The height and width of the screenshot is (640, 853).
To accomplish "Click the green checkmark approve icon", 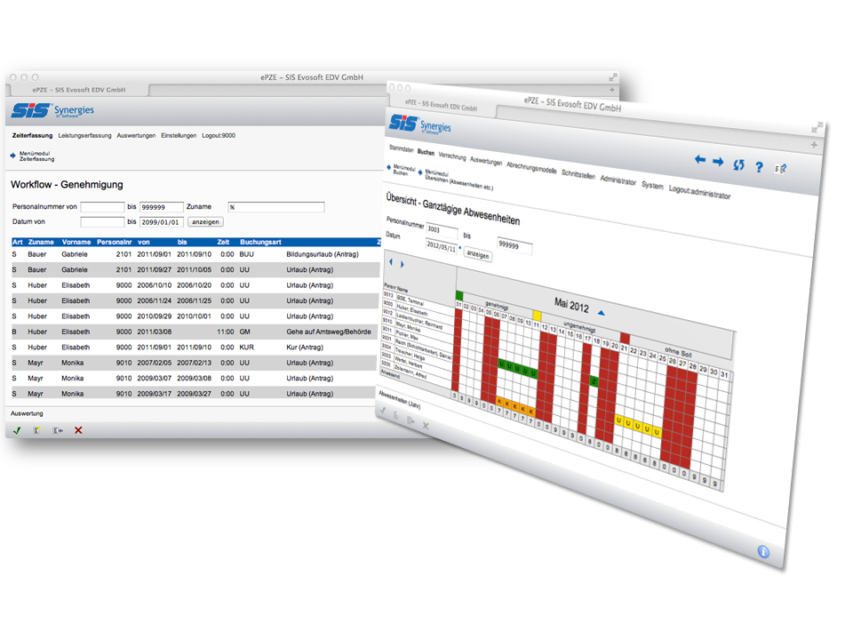I will tap(17, 430).
